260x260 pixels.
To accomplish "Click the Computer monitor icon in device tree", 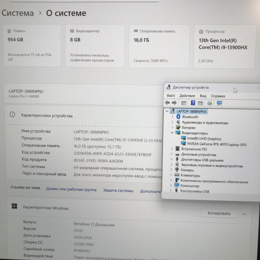I will tap(177, 185).
